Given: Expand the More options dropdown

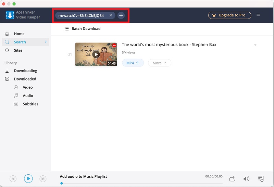Looking at the screenshot, I should click(159, 63).
